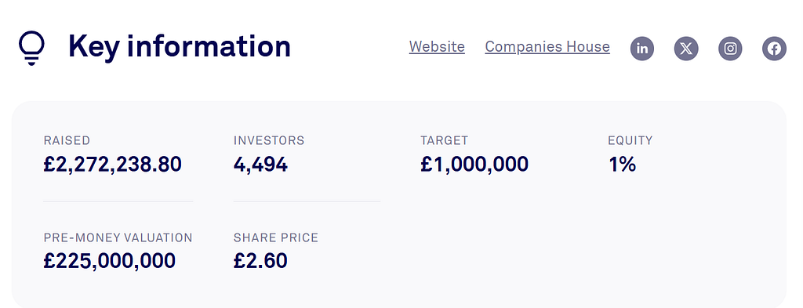Click the SHARE PRICE label
The width and height of the screenshot is (803, 308).
click(x=276, y=238)
